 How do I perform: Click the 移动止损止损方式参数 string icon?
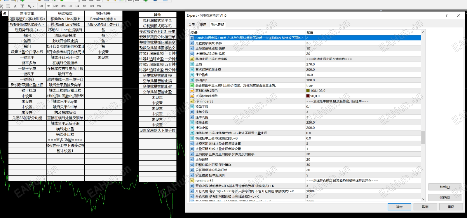tap(192, 59)
